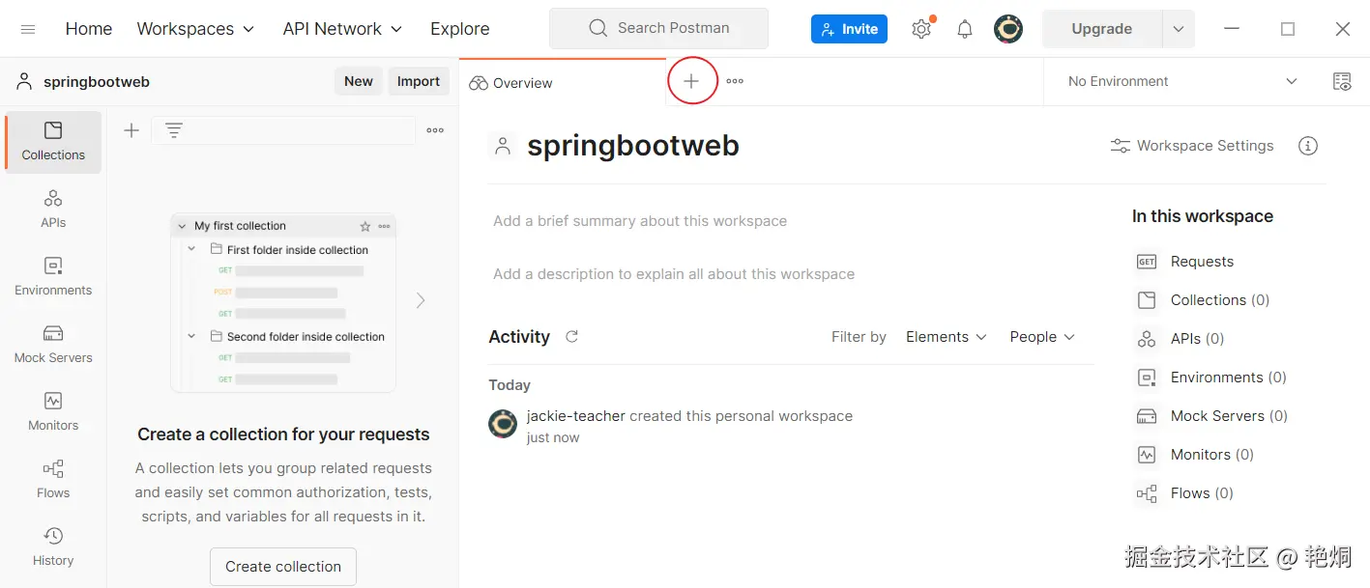
Task: Open a new tab with plus icon
Action: pyautogui.click(x=691, y=81)
